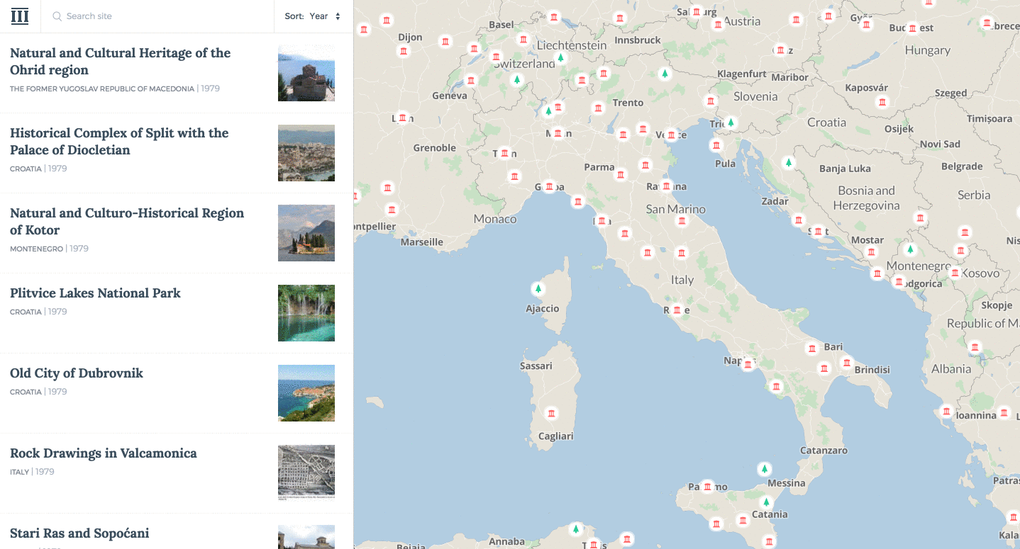1020x549 pixels.
Task: Select the tree marker below Liechtenstein label
Action: [x=560, y=57]
